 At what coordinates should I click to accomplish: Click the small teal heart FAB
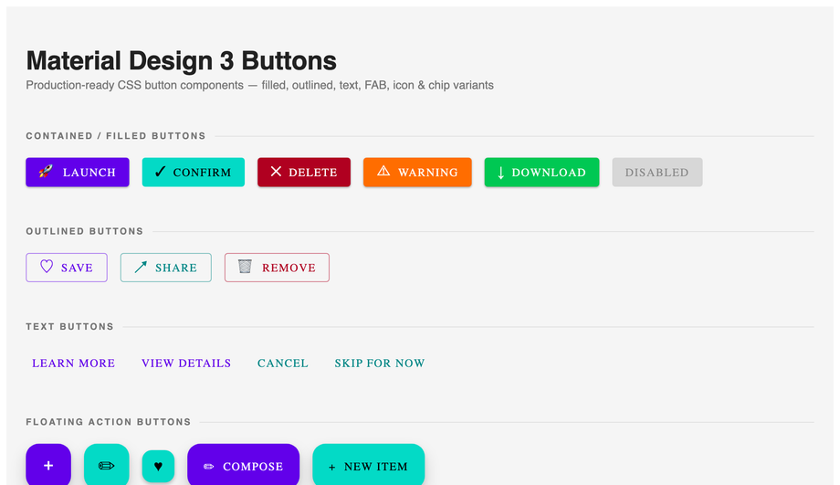coord(158,466)
